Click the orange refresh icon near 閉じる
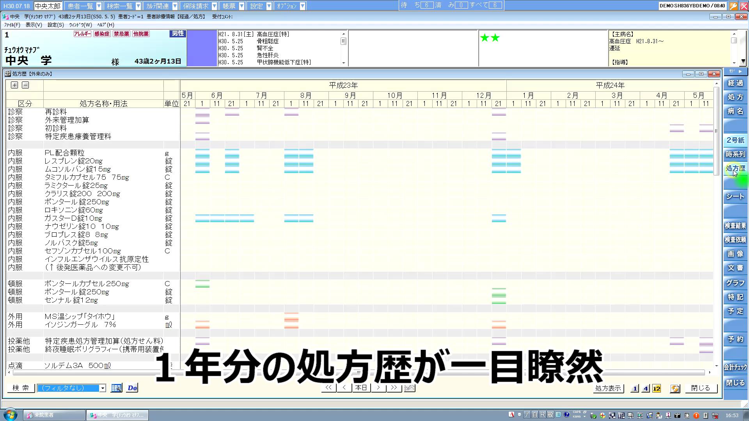 [675, 388]
